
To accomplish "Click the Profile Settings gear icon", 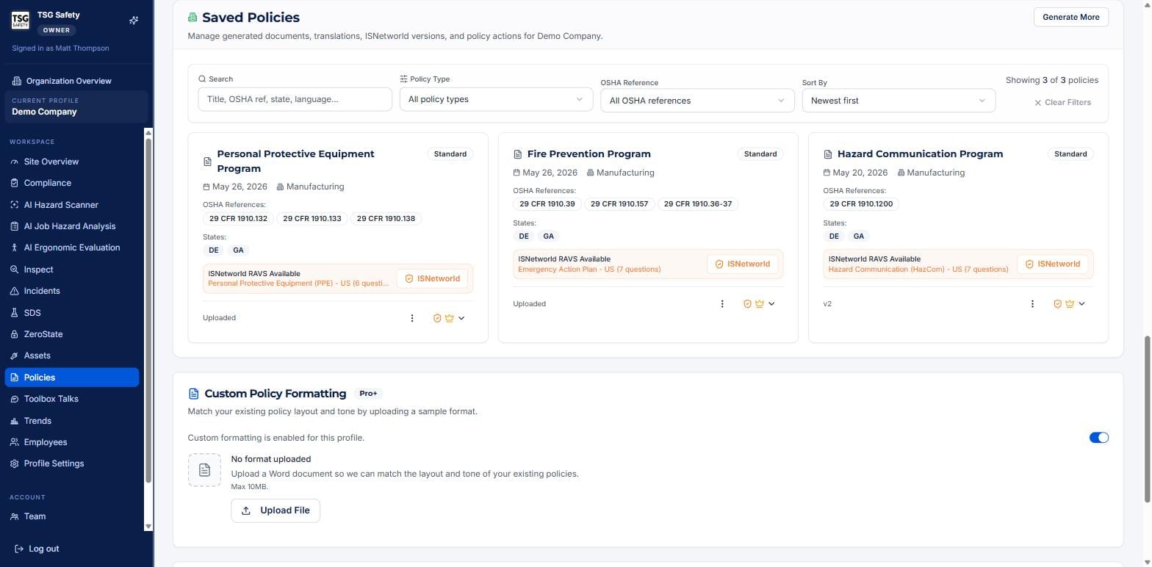I will [x=14, y=463].
